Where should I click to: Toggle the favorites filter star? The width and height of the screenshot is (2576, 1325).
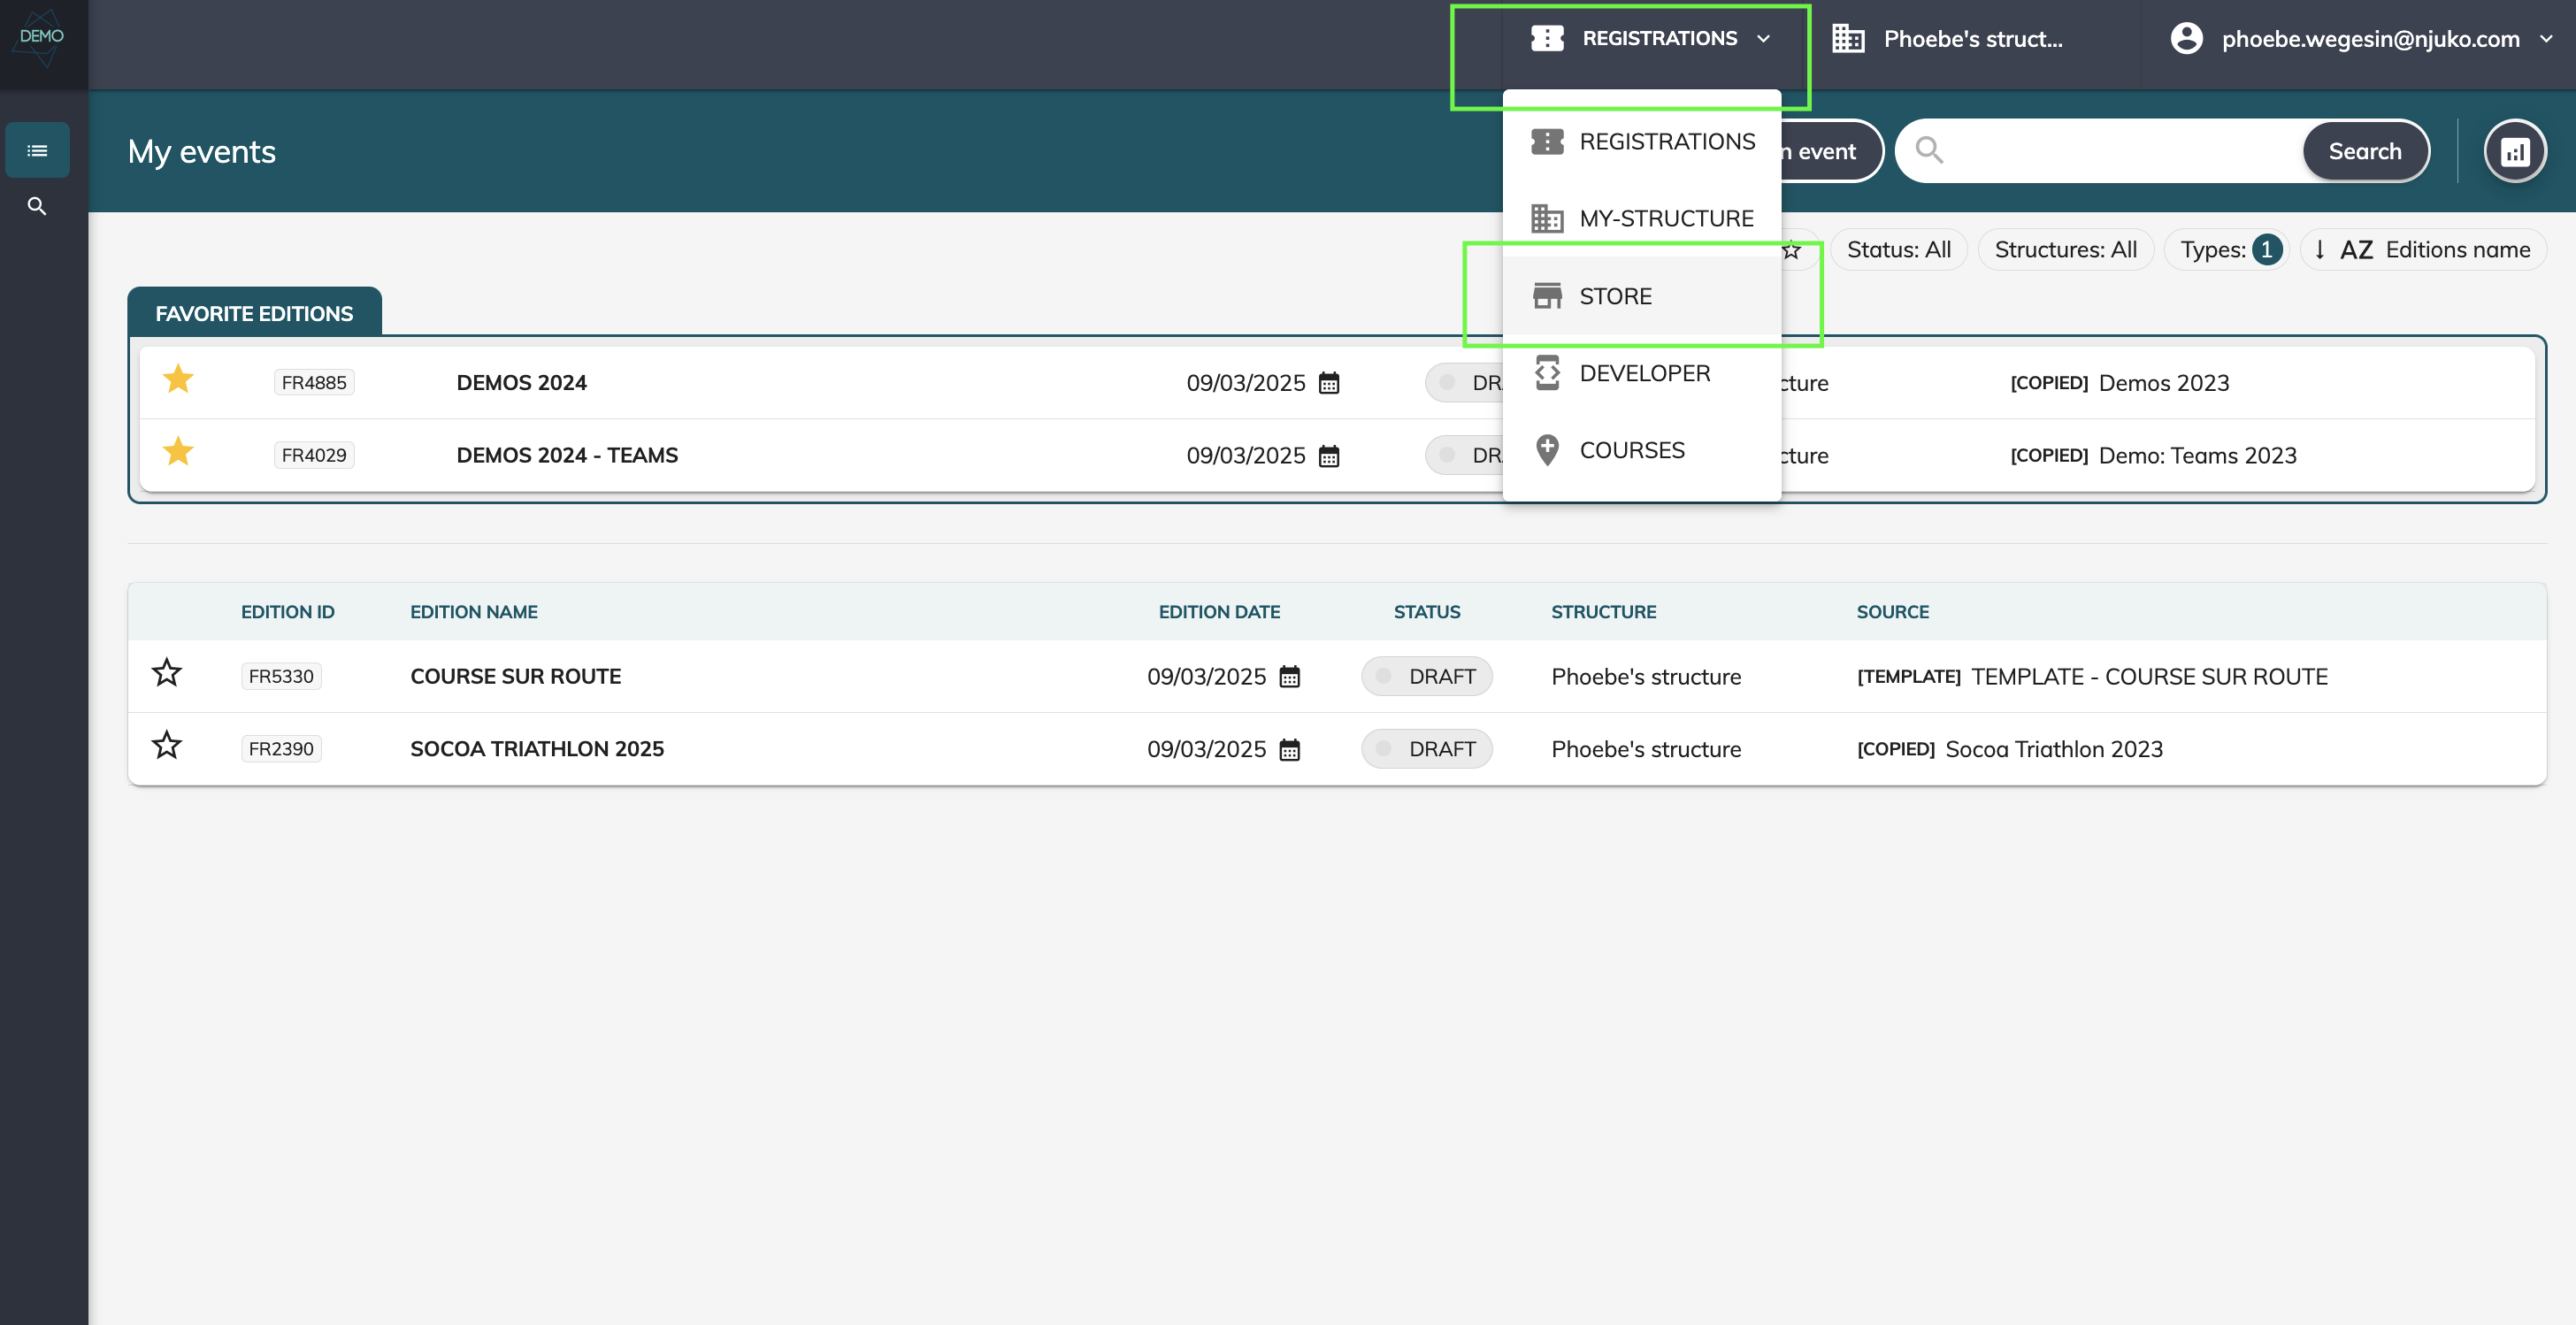(1791, 250)
